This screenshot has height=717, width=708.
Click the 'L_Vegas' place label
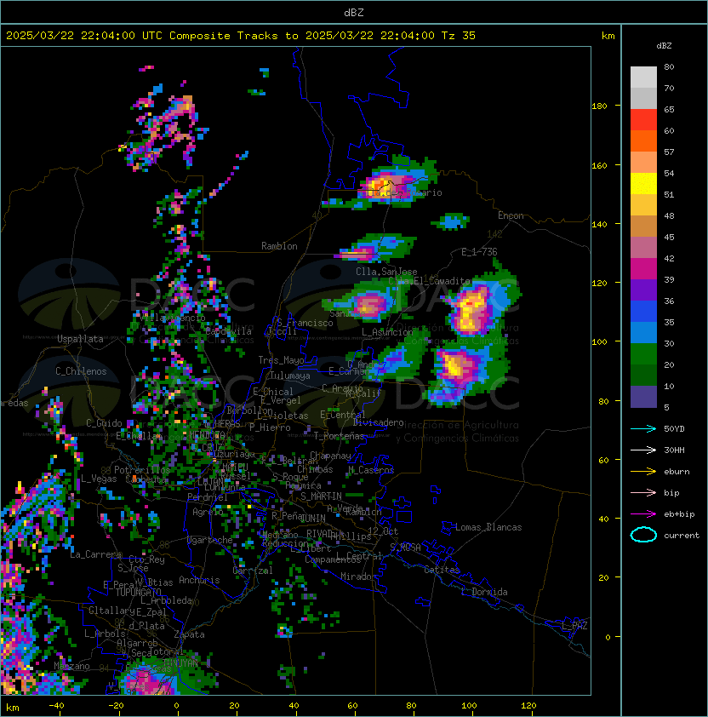coord(99,479)
